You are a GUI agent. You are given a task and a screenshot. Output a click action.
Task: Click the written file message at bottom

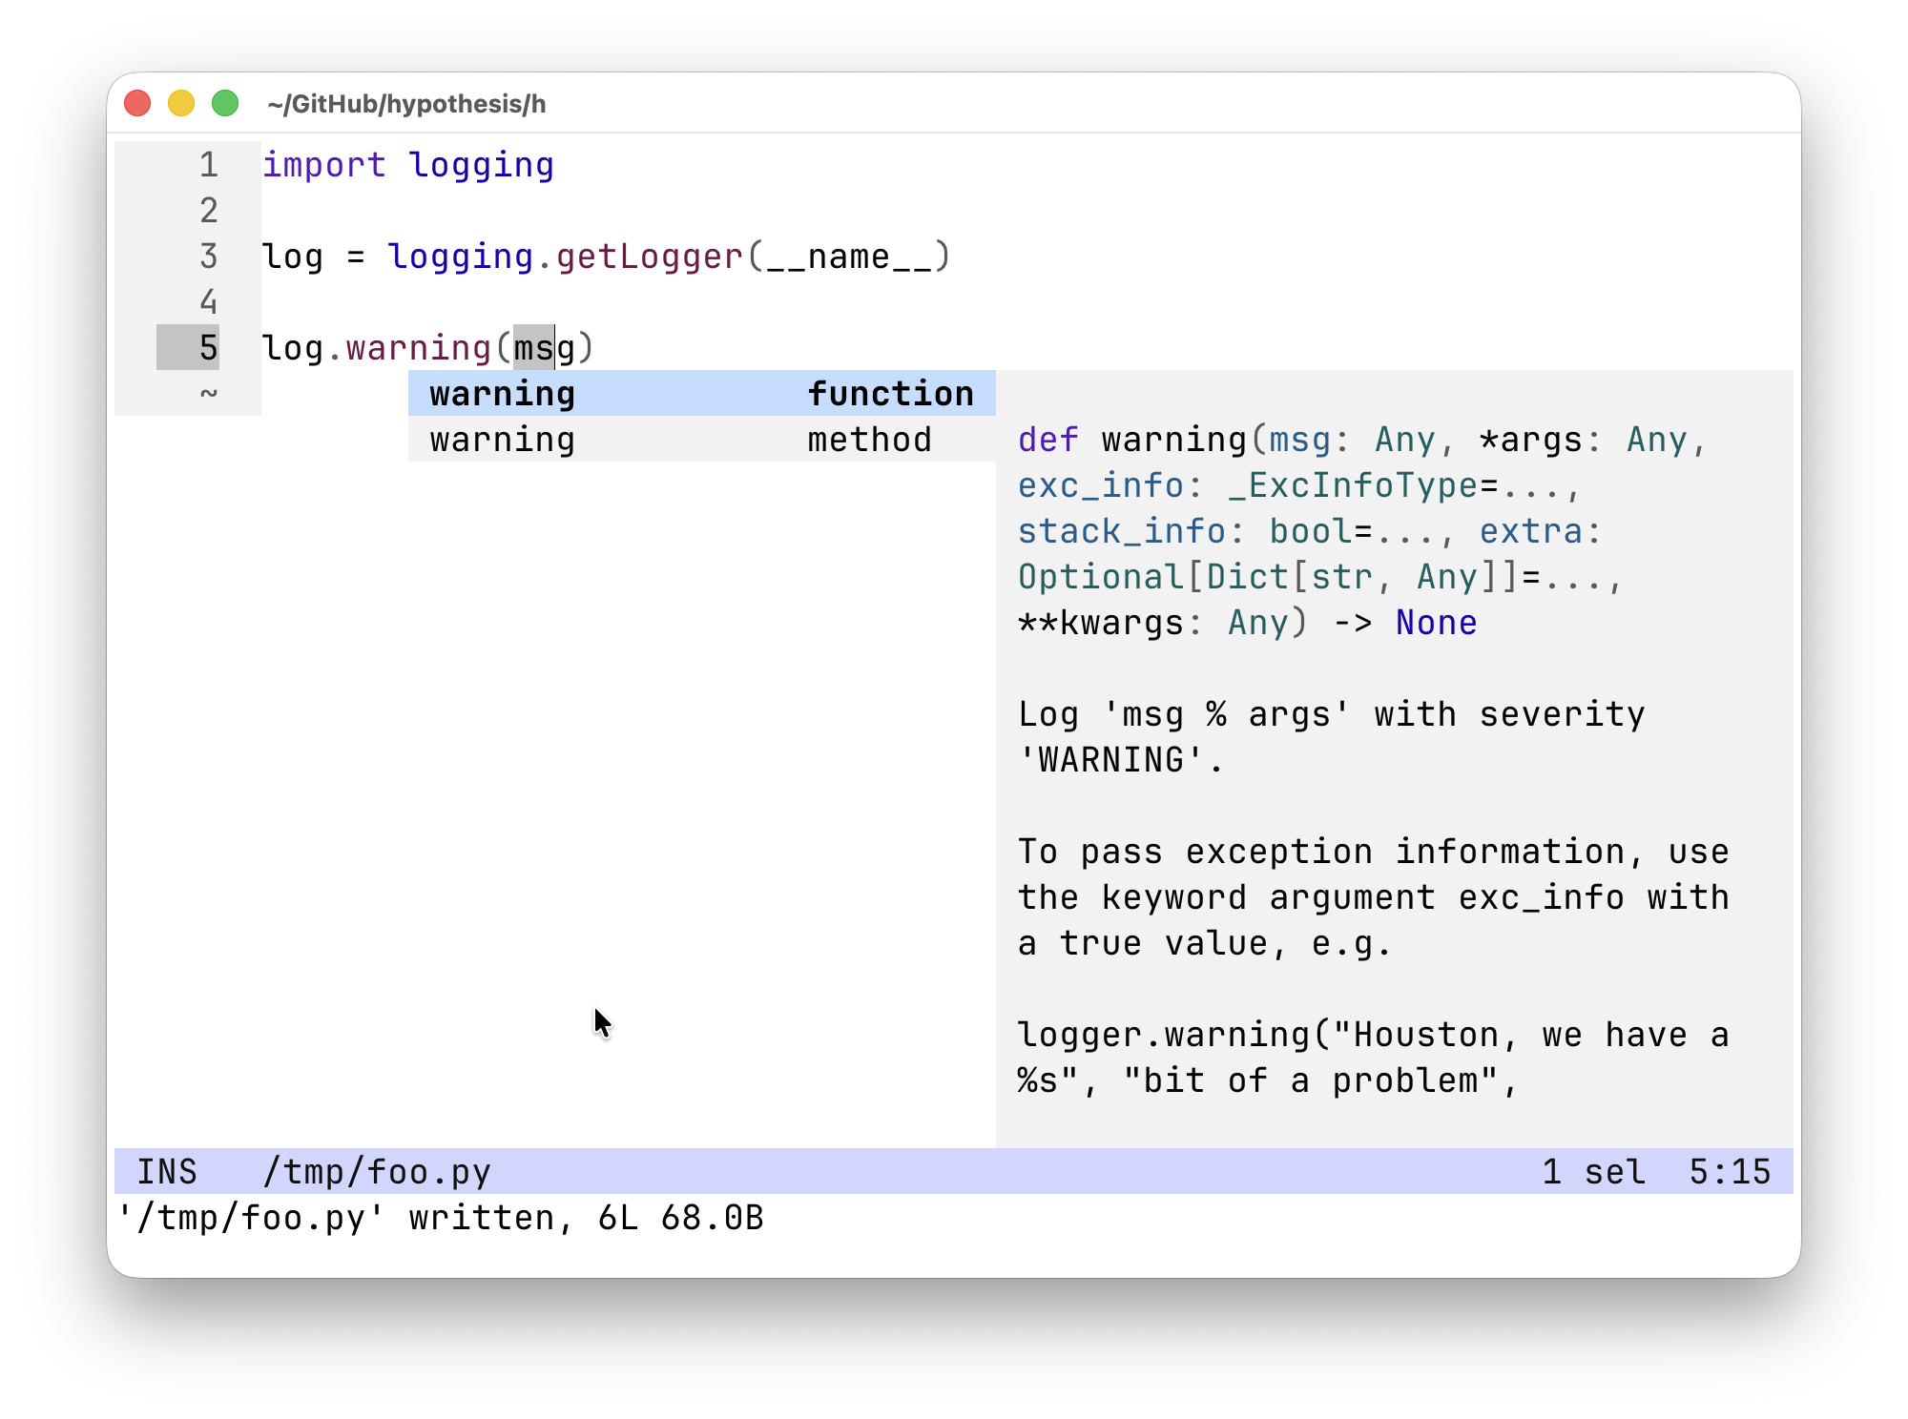(440, 1218)
